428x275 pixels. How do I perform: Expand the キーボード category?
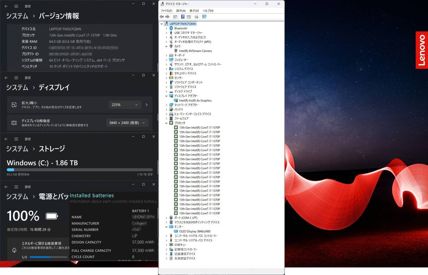(166, 55)
